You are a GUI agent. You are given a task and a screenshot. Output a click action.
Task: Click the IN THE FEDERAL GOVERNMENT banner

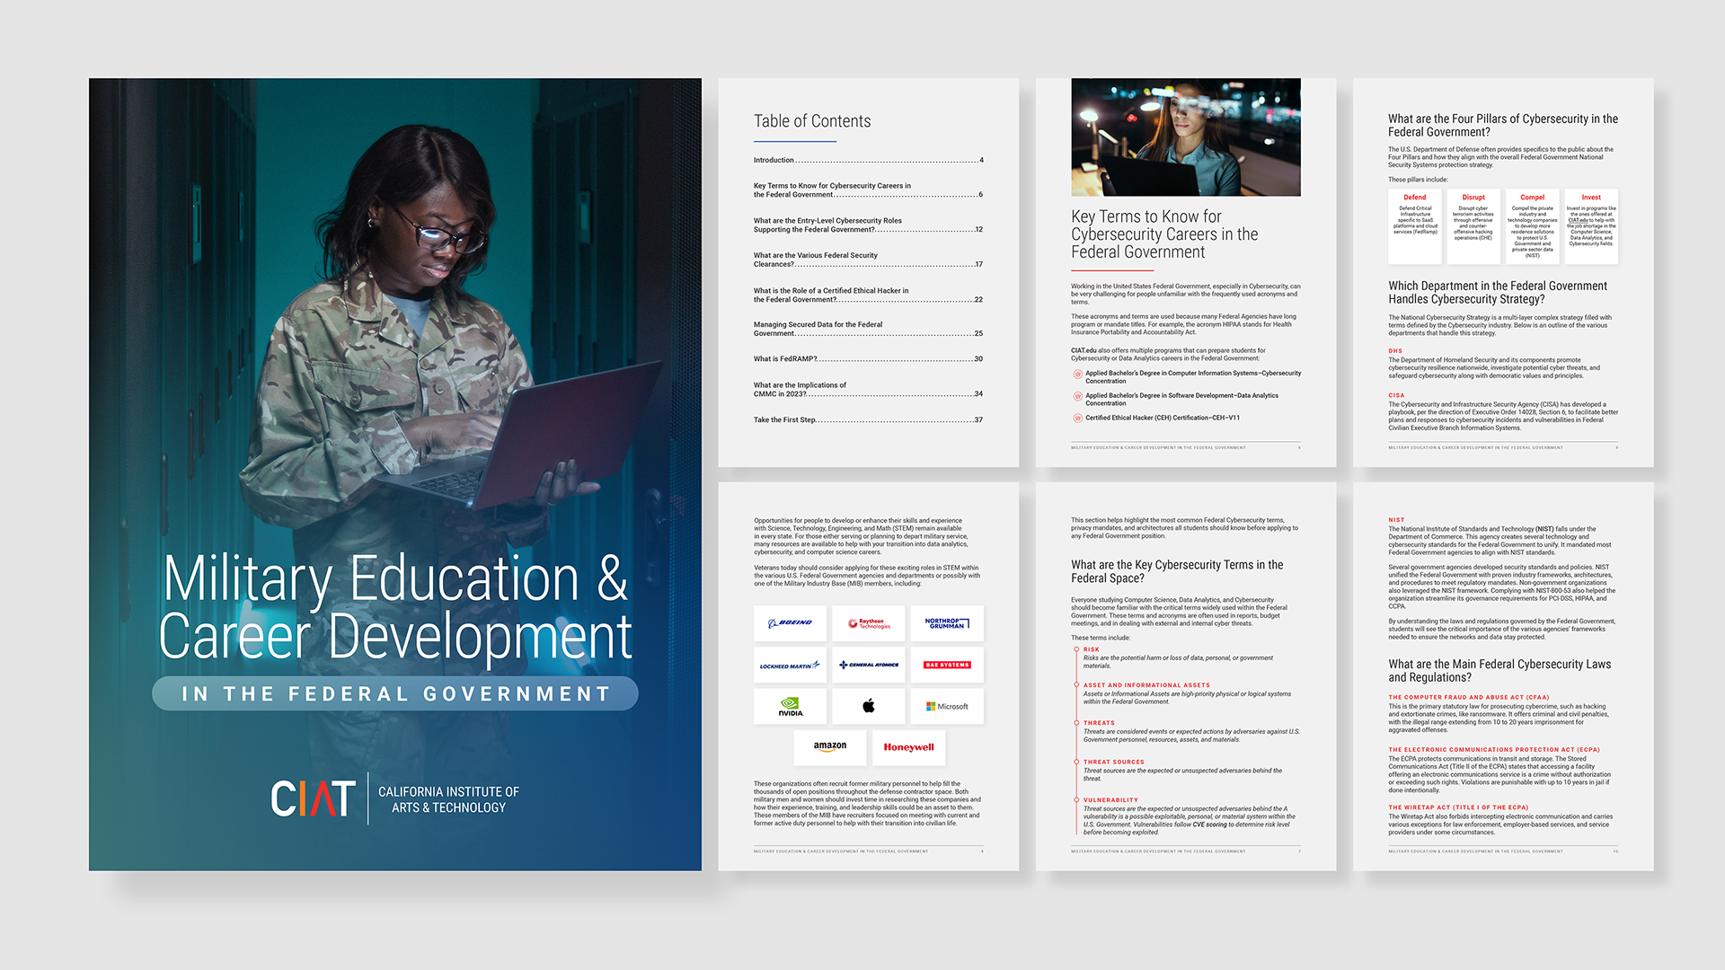click(395, 694)
